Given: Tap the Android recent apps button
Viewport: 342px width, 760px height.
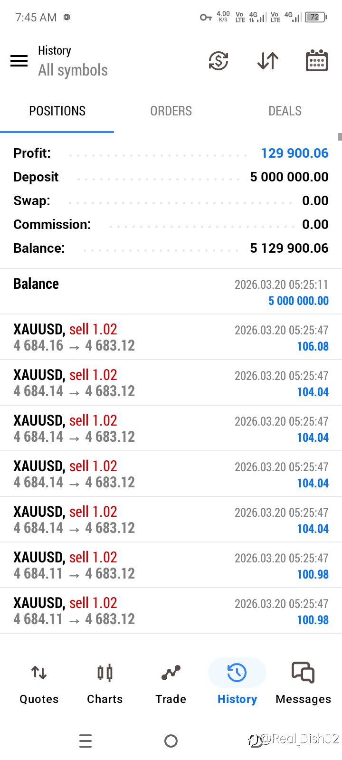Looking at the screenshot, I should (x=85, y=741).
